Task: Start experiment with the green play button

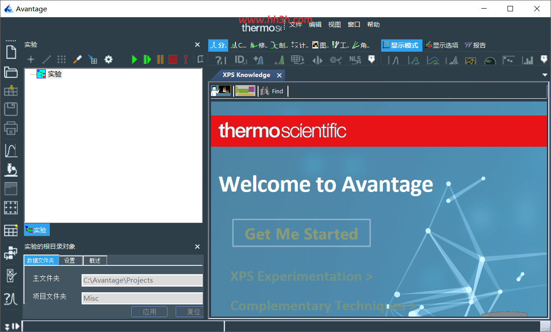Action: 134,59
